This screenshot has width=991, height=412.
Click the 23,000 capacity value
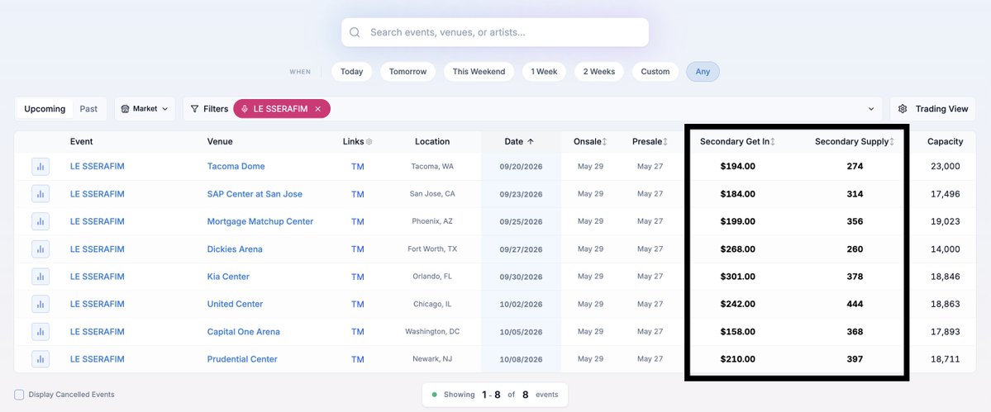tap(945, 167)
